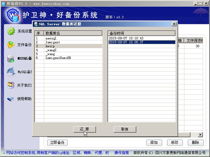Click the 备份时间 column header
Screen dimensions: 210x157
click(x=142, y=33)
